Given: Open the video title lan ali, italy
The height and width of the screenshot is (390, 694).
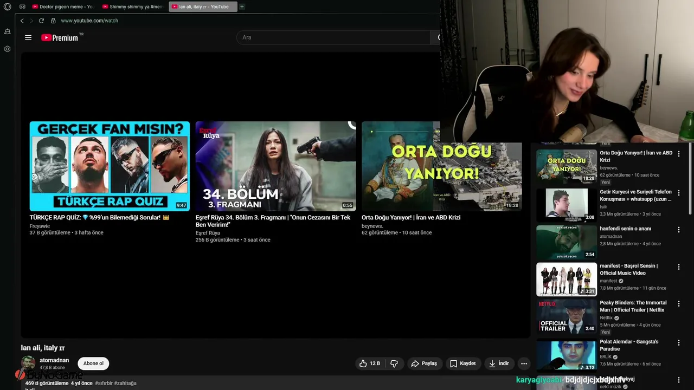Looking at the screenshot, I should 43,348.
